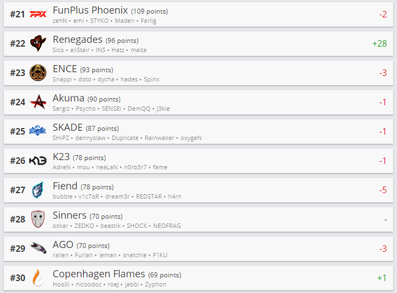Click the ENCE team logo
This screenshot has height=293, width=397.
(38, 73)
